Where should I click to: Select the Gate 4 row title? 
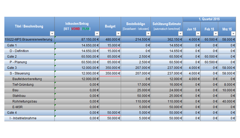(x=12, y=113)
